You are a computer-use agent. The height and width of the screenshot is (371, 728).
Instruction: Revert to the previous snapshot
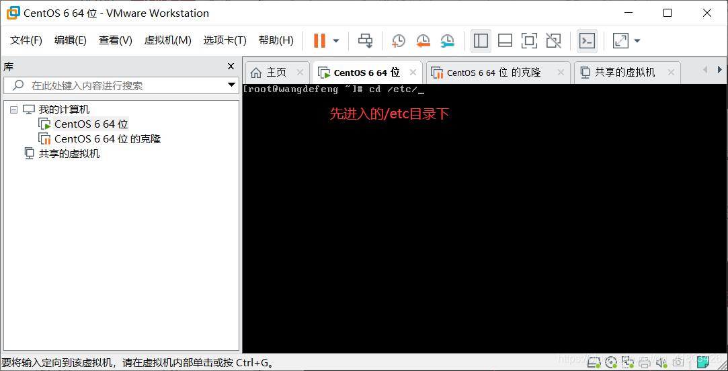[423, 41]
